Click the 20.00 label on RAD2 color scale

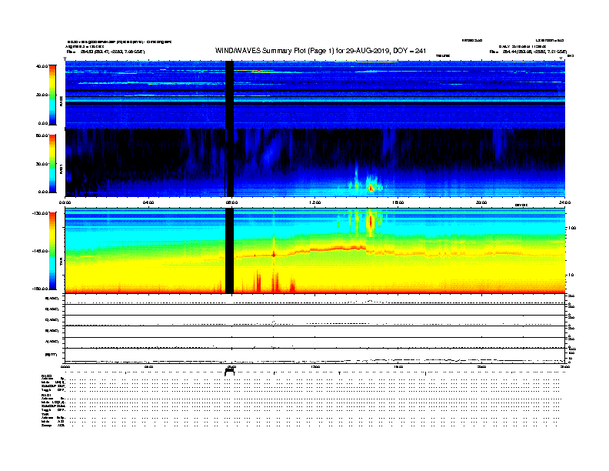[42, 95]
